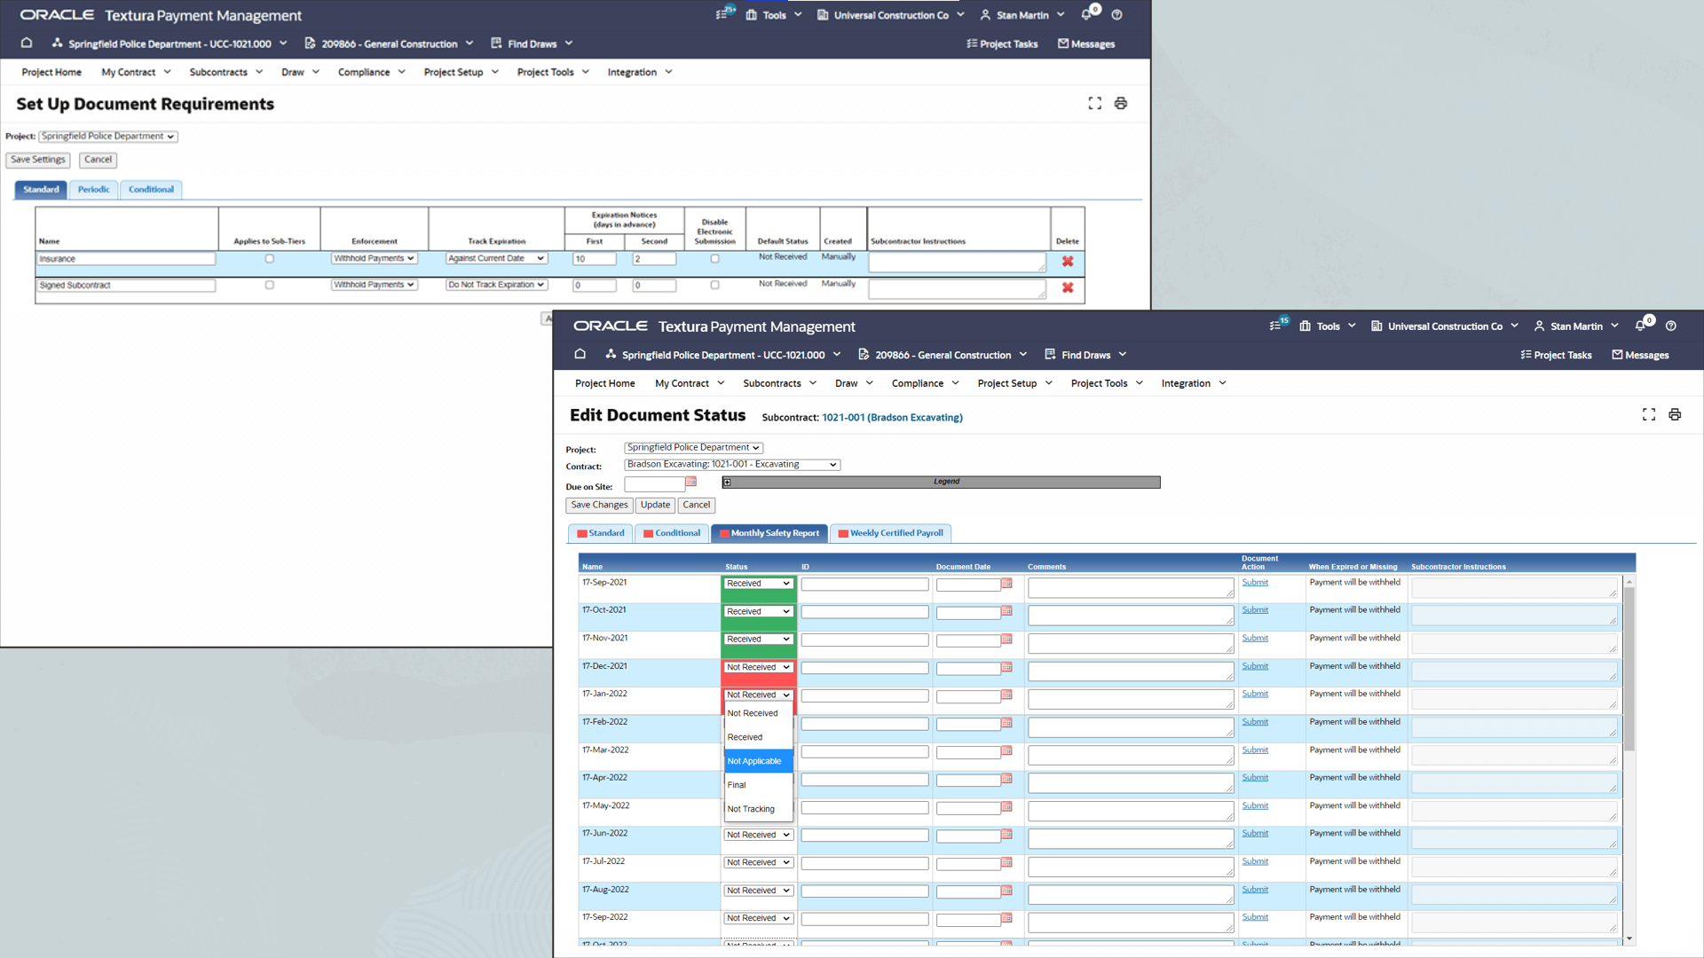Click task list icon with 15 badge
The width and height of the screenshot is (1704, 958).
tap(1275, 326)
